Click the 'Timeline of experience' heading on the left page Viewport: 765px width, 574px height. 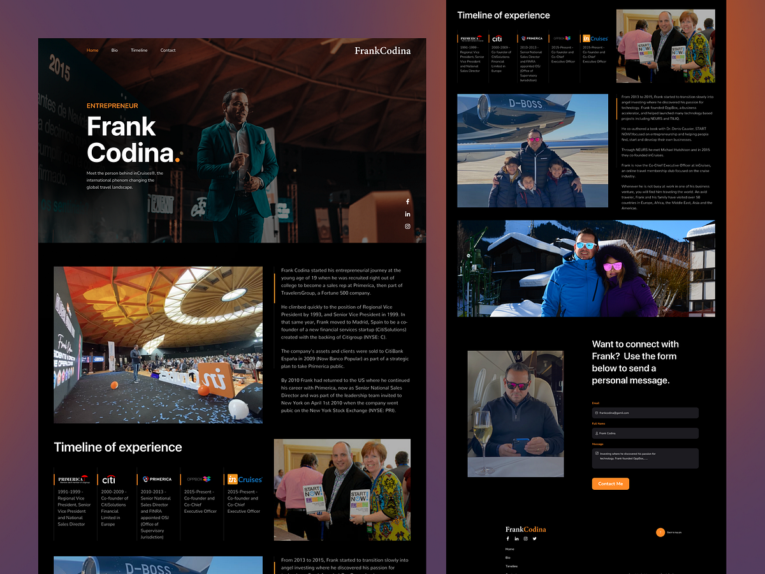click(x=118, y=447)
